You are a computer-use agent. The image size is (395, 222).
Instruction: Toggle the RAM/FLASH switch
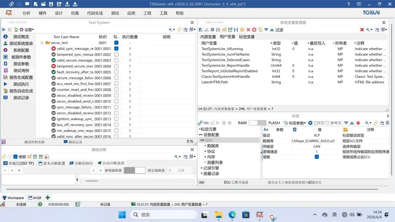[257, 123]
